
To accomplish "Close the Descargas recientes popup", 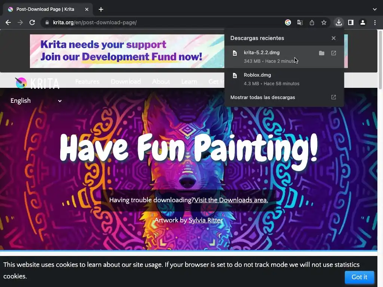I will coord(334,38).
